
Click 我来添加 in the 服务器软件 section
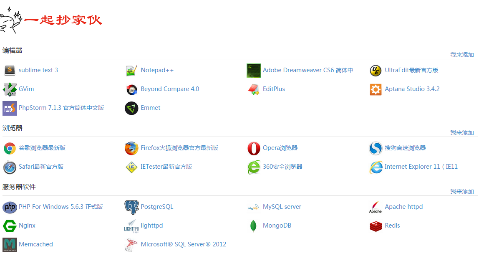(x=462, y=192)
